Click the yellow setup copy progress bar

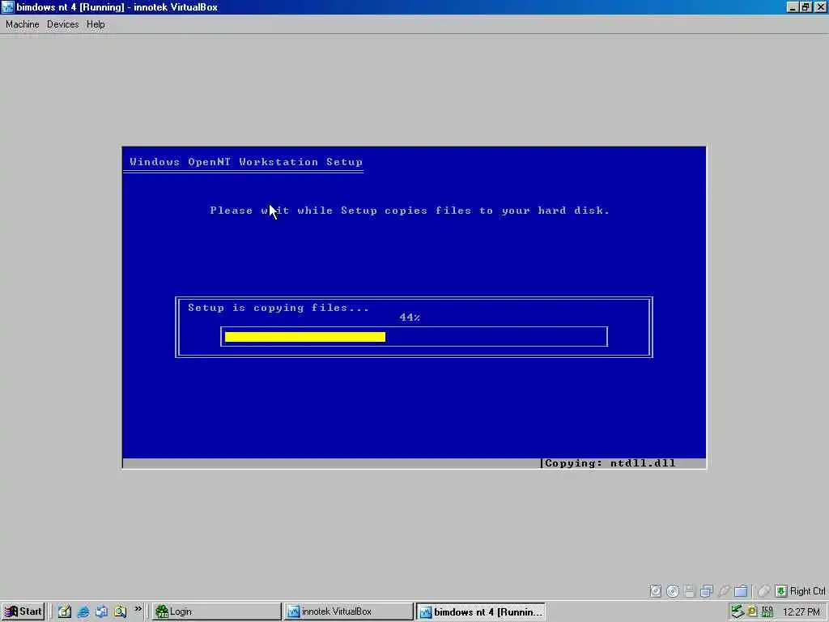305,337
